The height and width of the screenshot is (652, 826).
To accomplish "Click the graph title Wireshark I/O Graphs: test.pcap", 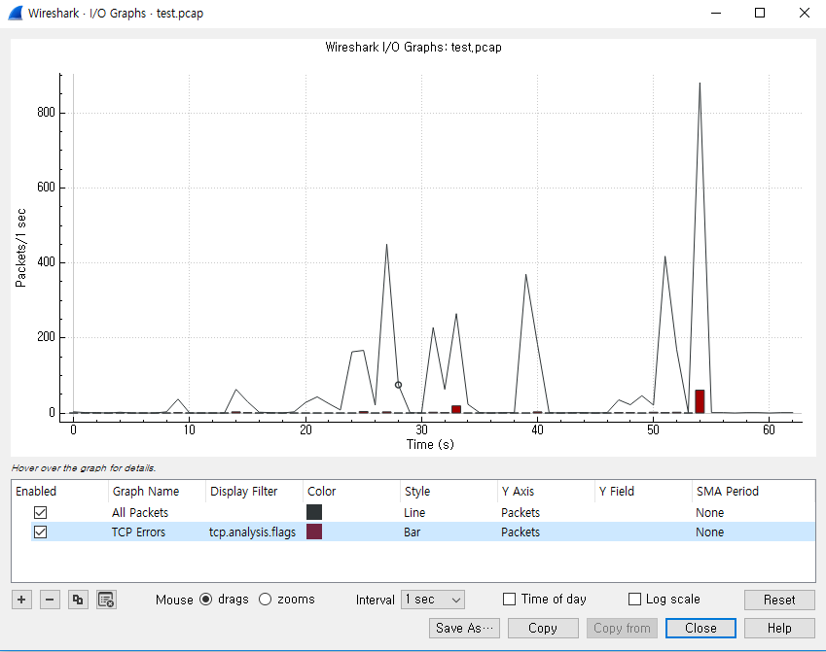I will (413, 48).
